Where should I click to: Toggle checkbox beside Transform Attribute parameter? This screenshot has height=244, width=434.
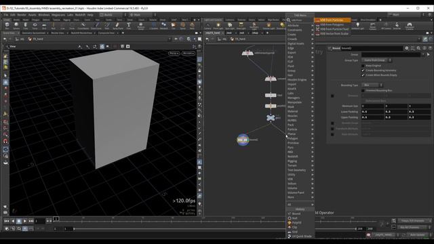click(332, 129)
